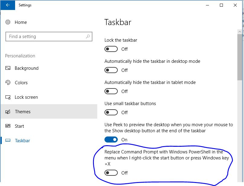Go back using the back arrow

click(8, 5)
